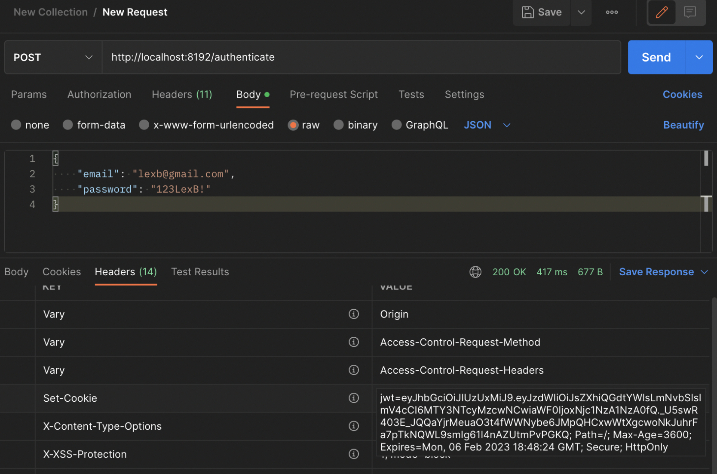Click the Send button

tap(656, 57)
